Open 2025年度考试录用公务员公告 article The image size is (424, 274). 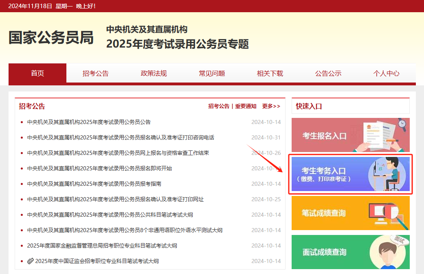coord(89,122)
